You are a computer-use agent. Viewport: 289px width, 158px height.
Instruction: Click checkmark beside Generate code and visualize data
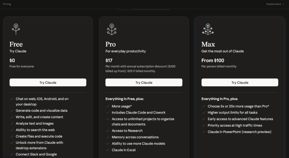[12, 111]
